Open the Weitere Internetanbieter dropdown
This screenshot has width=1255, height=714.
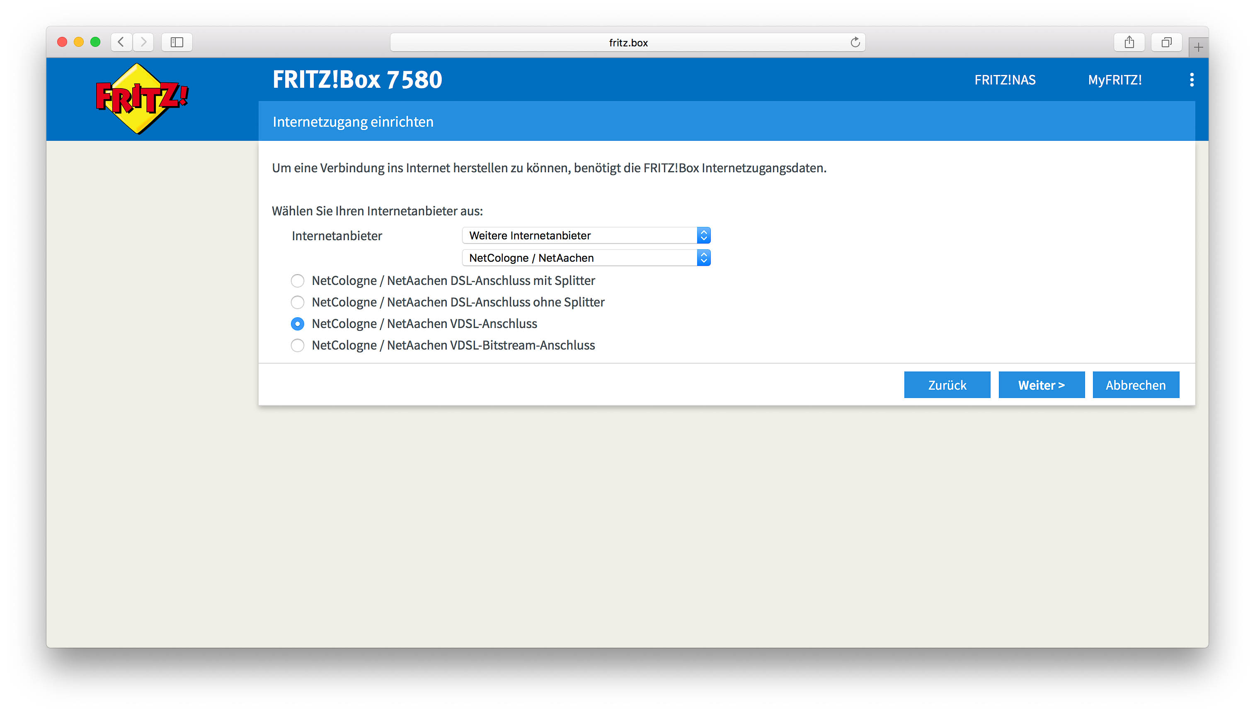(x=586, y=235)
